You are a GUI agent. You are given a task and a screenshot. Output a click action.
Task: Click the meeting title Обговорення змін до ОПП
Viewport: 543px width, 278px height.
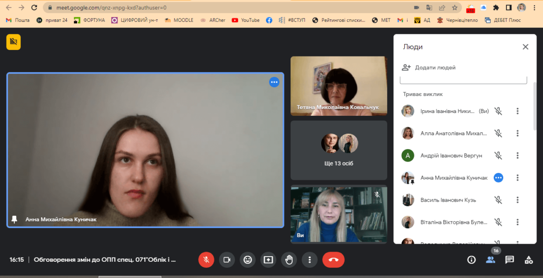pyautogui.click(x=104, y=259)
